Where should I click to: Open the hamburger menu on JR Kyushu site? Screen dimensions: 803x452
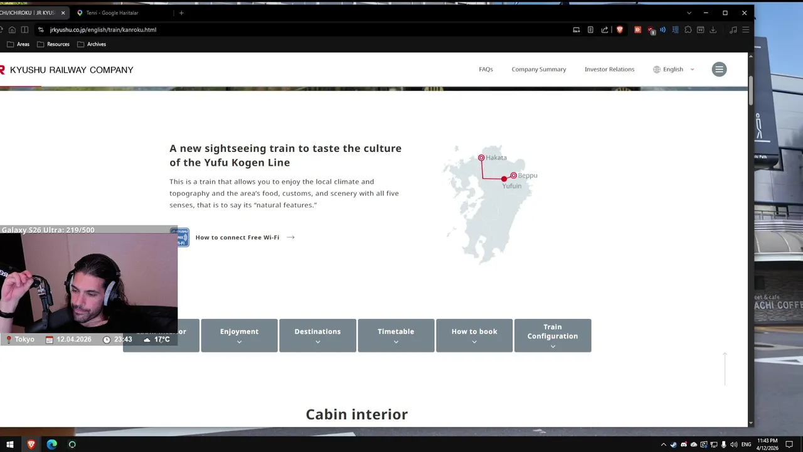[x=719, y=69]
